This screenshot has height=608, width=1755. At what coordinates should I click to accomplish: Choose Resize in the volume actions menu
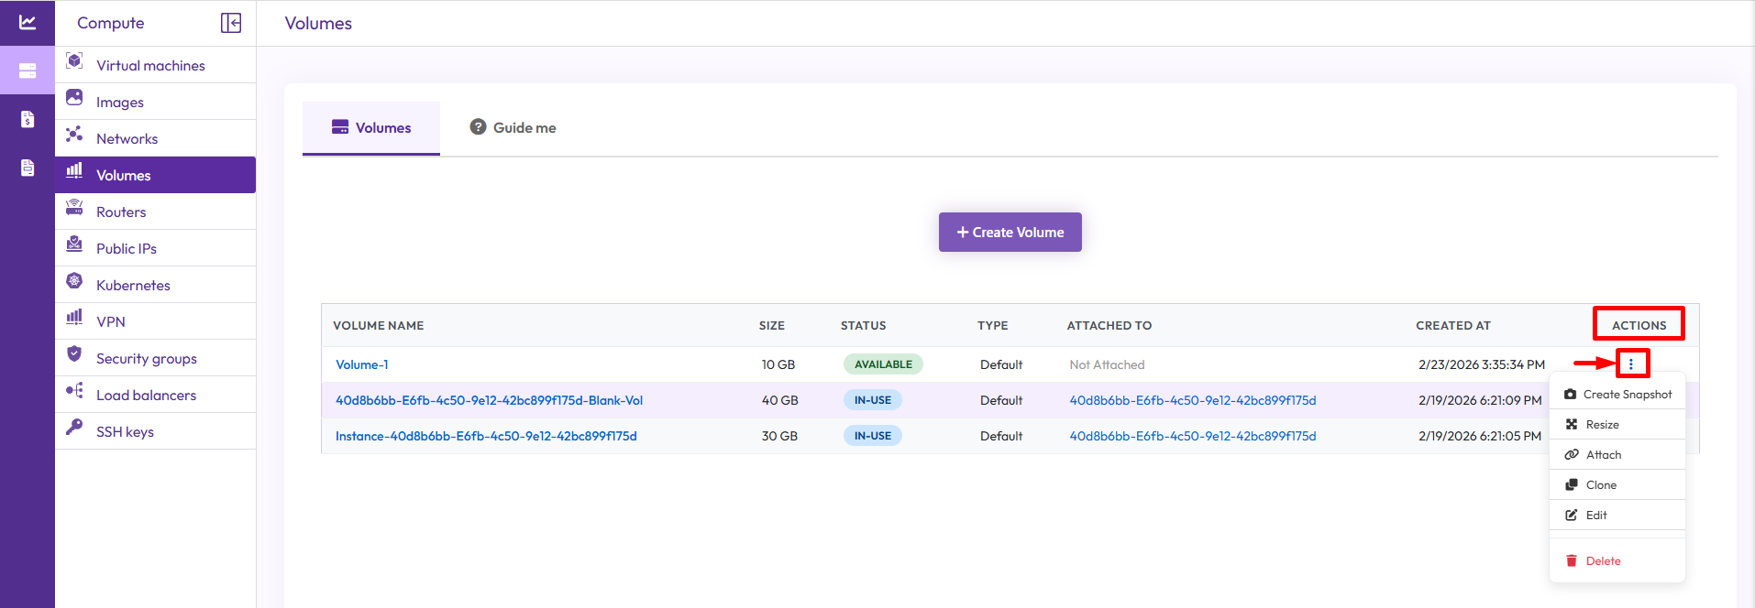pos(1602,425)
